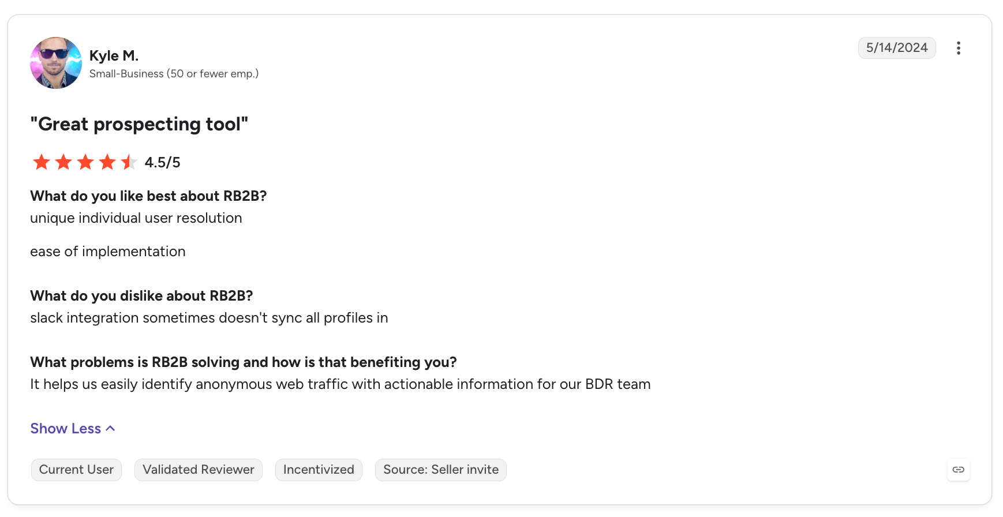Click the "What problems is RB2B solving" heading
The width and height of the screenshot is (1003, 517).
(244, 362)
